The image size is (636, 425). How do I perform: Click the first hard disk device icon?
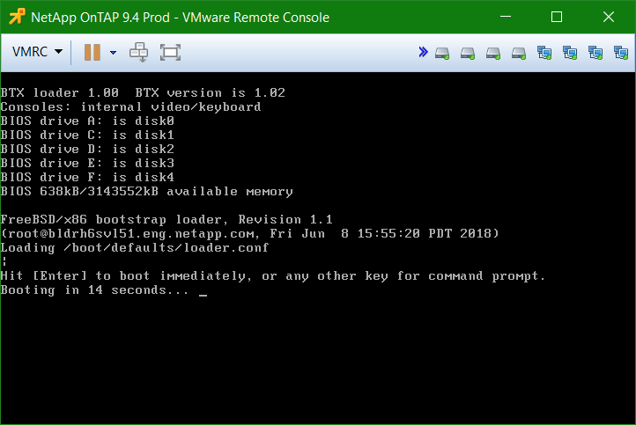(x=442, y=53)
